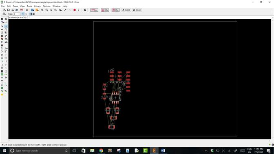Open the Draw menu
This screenshot has height=154, width=274.
pyautogui.click(x=15, y=6)
